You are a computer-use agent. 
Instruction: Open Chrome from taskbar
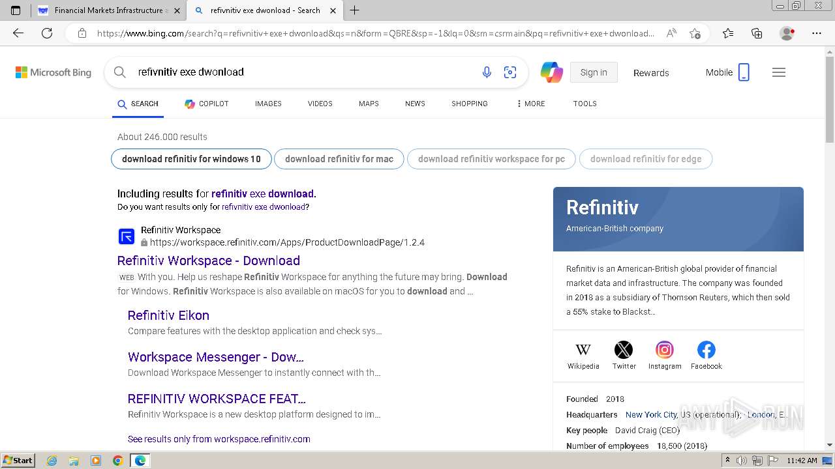click(x=117, y=461)
